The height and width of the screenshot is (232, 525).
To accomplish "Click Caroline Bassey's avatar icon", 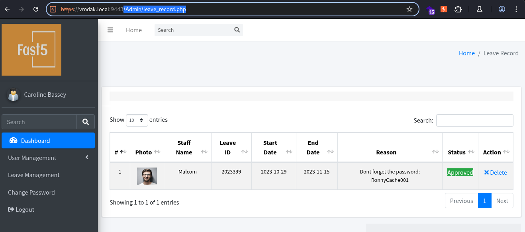I will pos(14,94).
